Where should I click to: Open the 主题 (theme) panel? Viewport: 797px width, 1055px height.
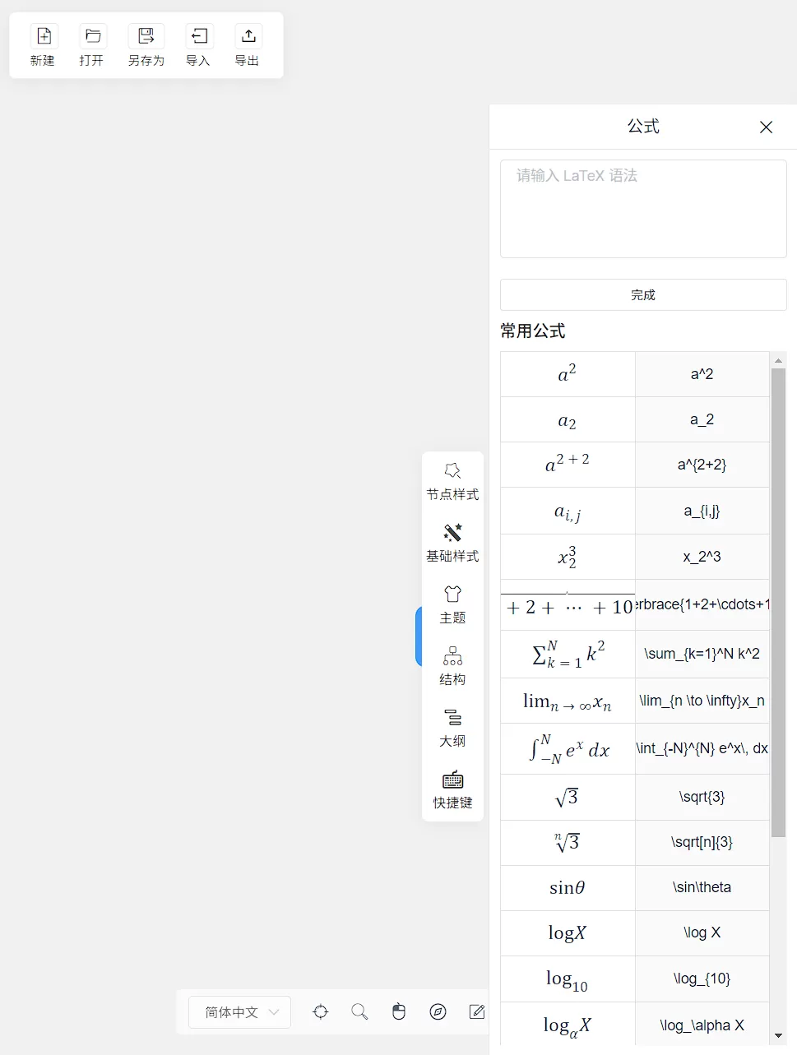(x=452, y=604)
